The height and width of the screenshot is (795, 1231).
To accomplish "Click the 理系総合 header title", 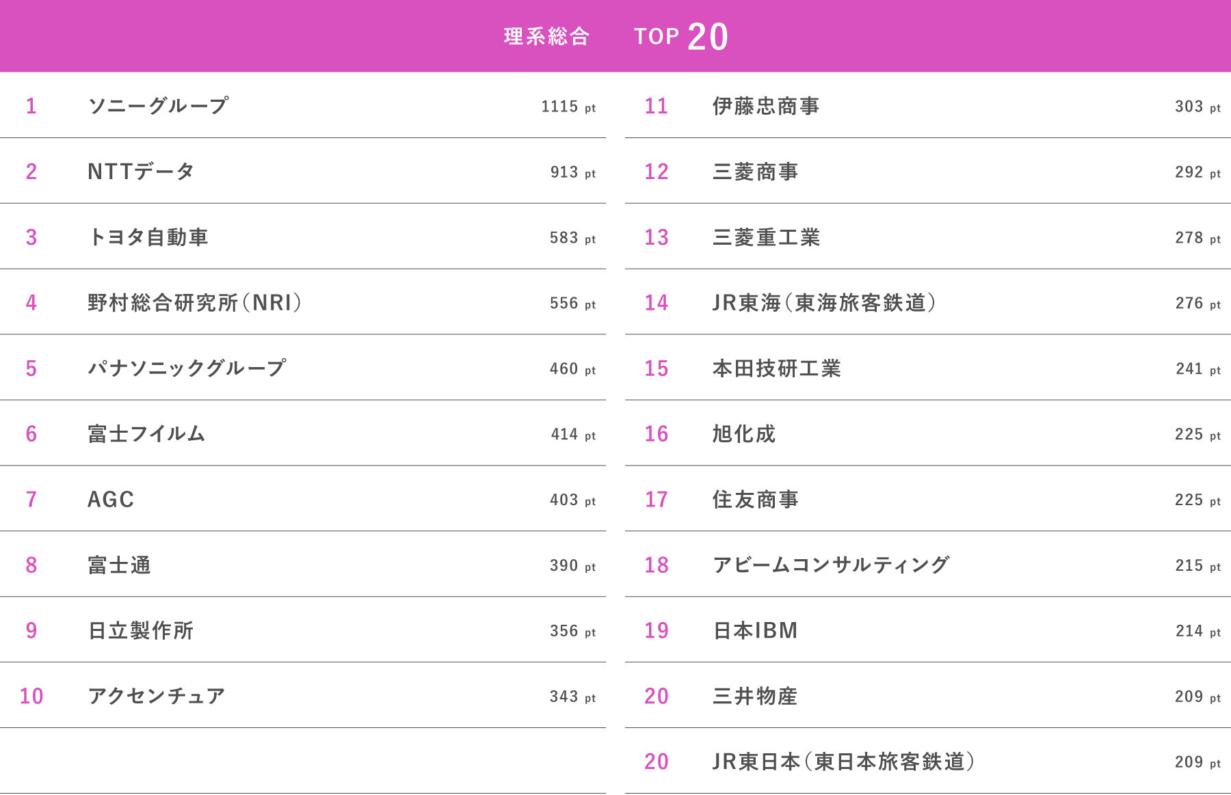I will pyautogui.click(x=546, y=36).
